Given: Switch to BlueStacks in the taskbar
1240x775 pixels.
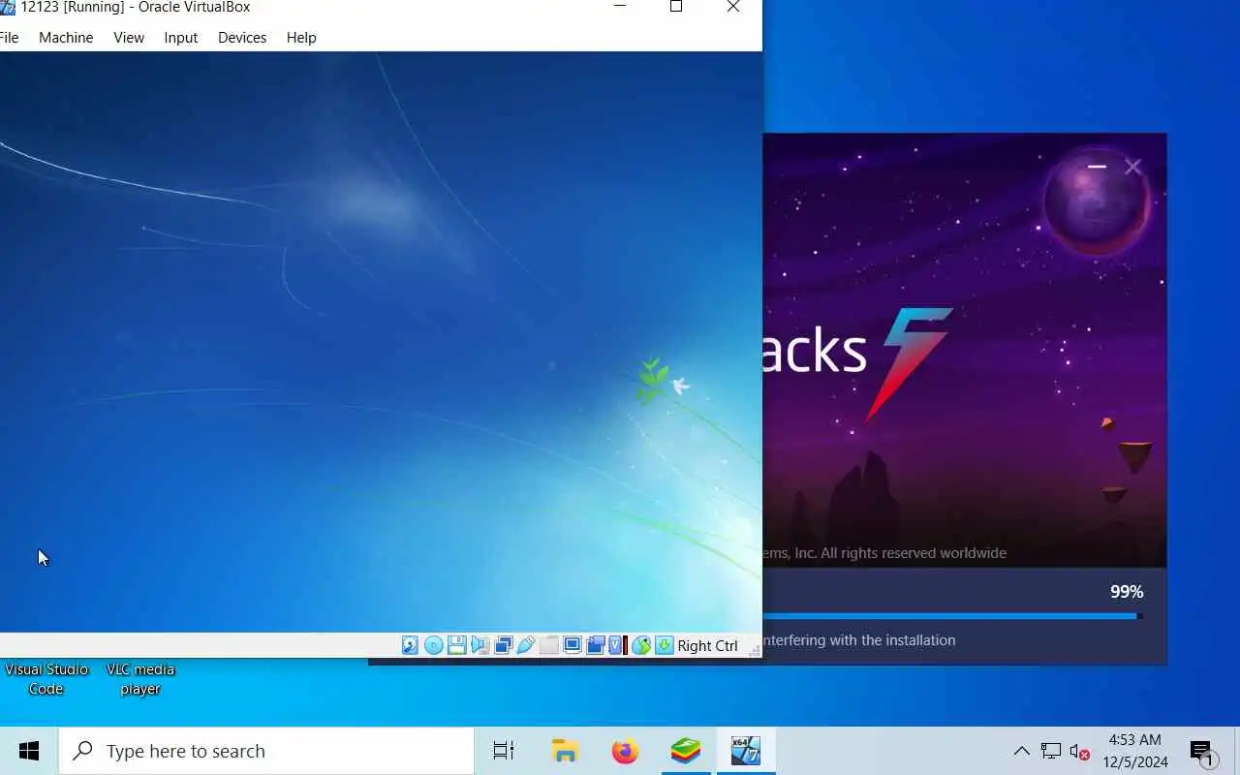Looking at the screenshot, I should 686,751.
